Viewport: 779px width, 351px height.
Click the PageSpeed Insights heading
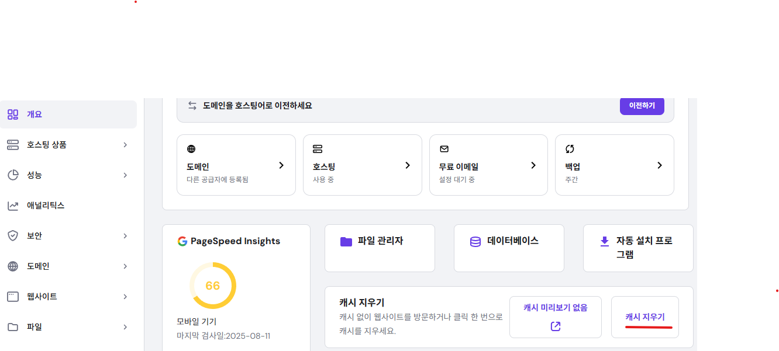click(x=235, y=241)
